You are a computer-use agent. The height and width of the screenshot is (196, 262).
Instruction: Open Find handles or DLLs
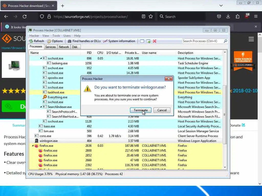[84, 41]
